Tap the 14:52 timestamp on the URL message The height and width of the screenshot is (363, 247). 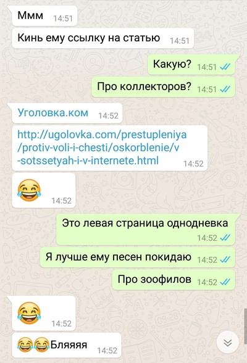(193, 164)
